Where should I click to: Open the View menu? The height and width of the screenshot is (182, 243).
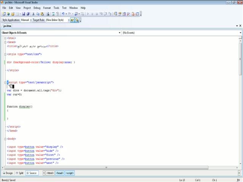point(18,8)
